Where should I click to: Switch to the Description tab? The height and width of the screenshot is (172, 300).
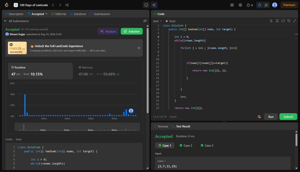tap(14, 14)
